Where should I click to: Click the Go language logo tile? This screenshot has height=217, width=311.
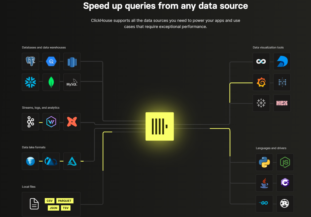(x=264, y=204)
